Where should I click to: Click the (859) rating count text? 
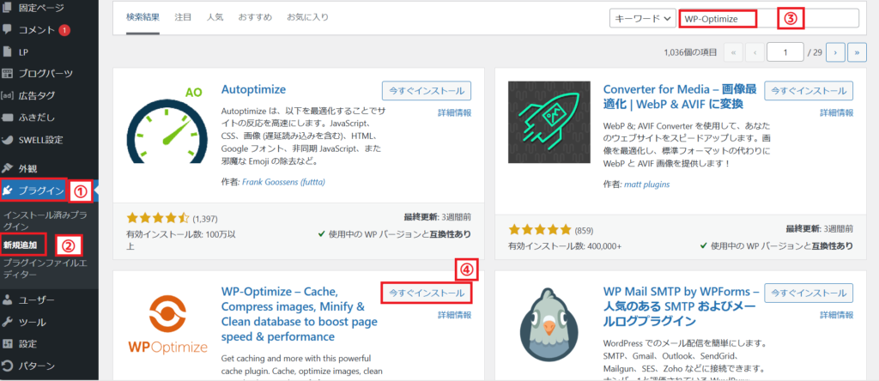coord(584,230)
